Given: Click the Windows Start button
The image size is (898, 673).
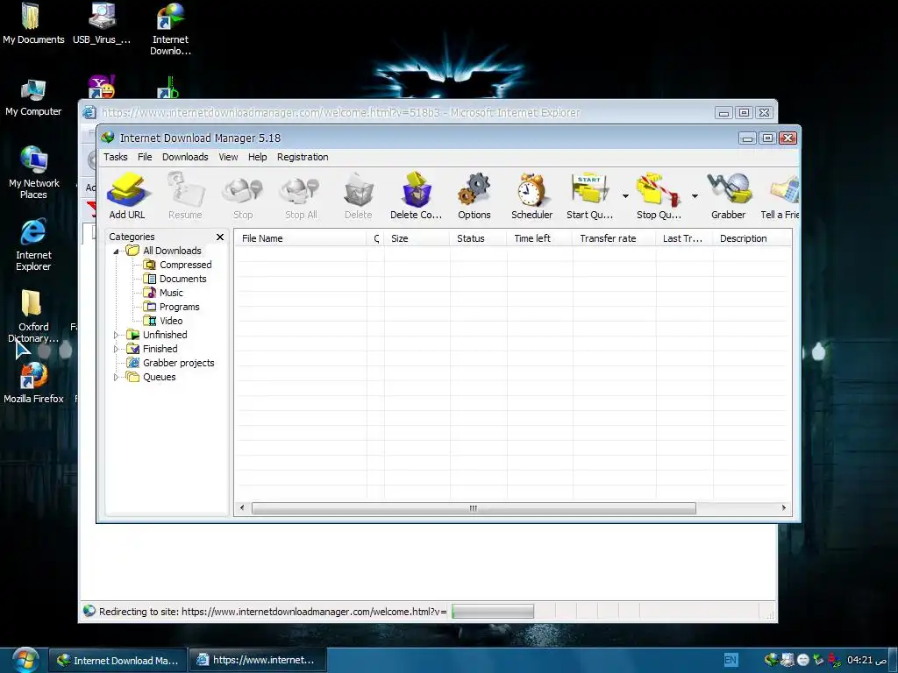Looking at the screenshot, I should tap(24, 660).
